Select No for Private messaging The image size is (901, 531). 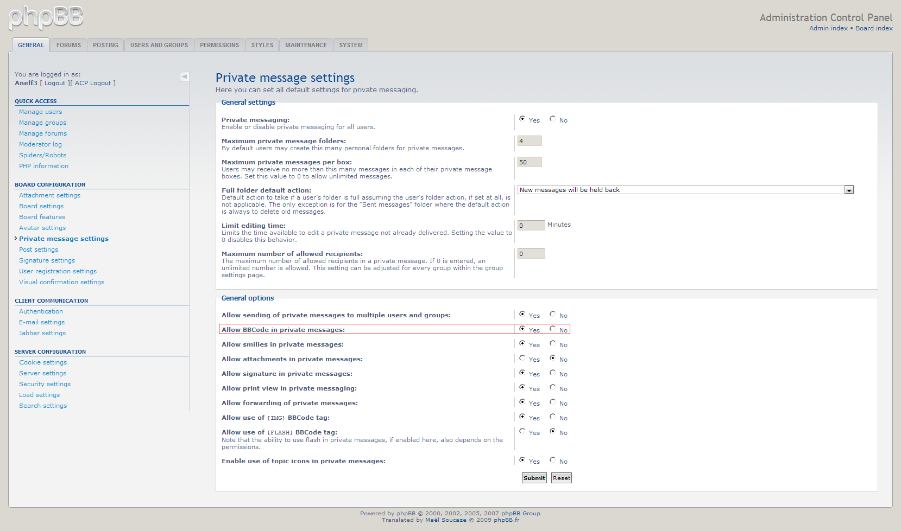(552, 119)
